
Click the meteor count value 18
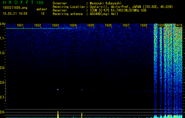(43, 14)
